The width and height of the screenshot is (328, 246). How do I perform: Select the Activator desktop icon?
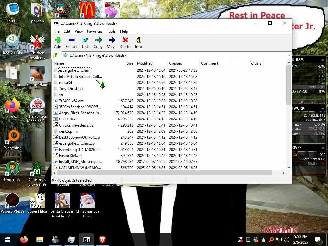(x=12, y=76)
